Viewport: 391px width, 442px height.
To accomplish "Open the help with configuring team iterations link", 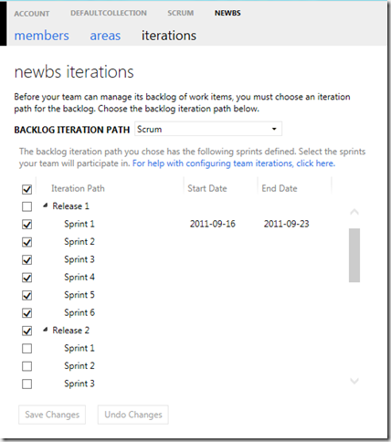I will tap(234, 163).
